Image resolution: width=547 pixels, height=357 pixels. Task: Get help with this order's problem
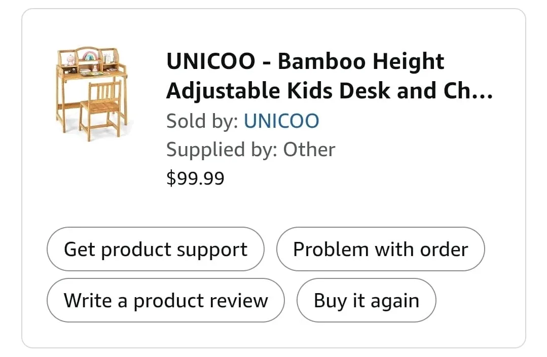[381, 249]
